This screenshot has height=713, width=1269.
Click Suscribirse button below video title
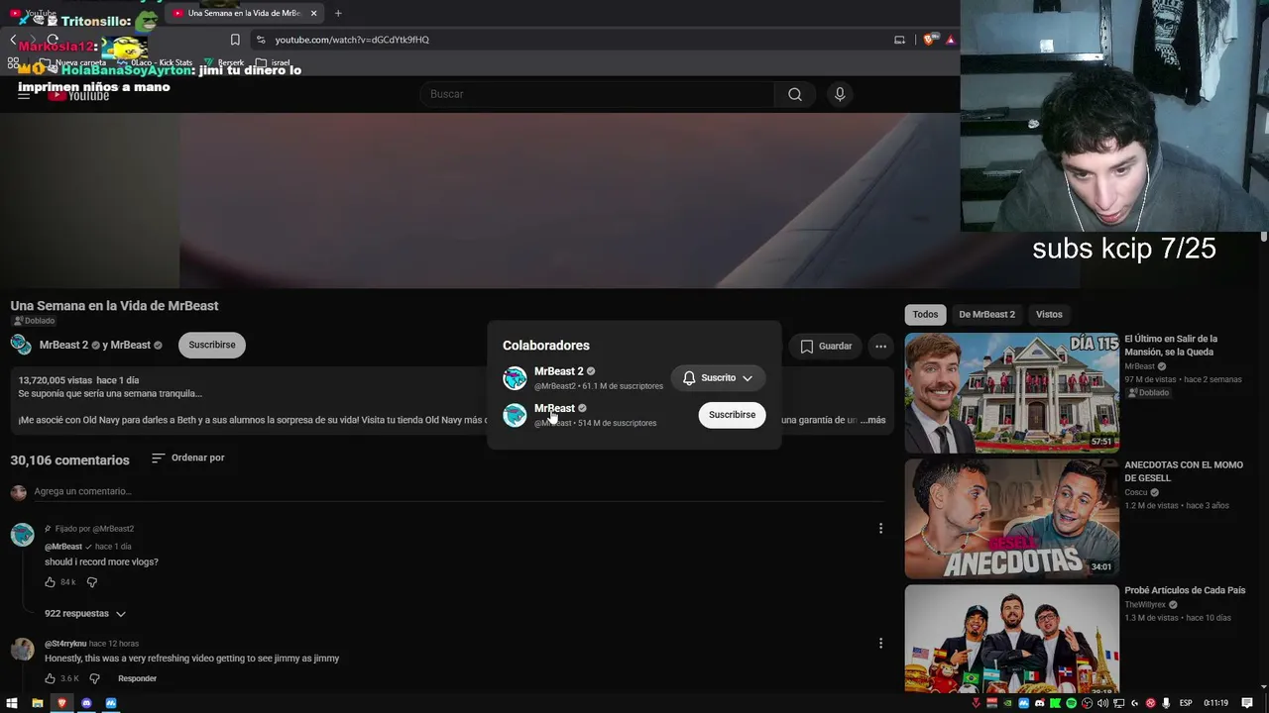click(x=211, y=345)
